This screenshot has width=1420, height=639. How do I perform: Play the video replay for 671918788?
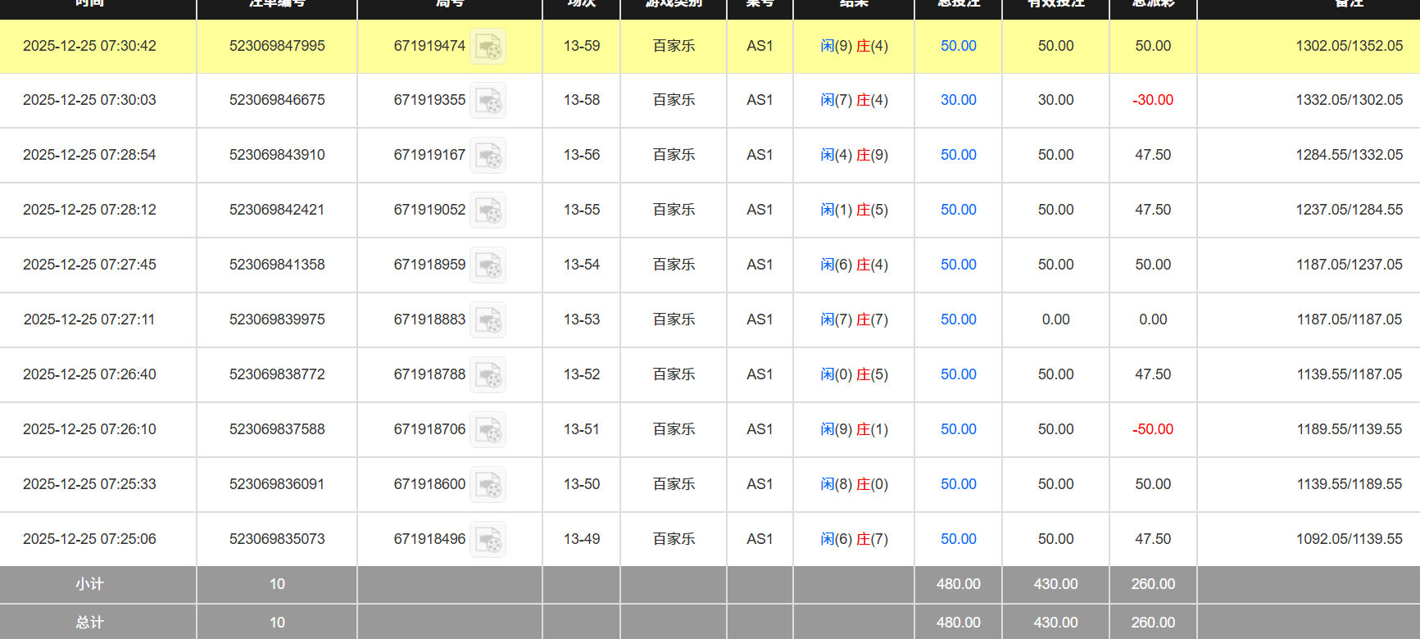(488, 375)
